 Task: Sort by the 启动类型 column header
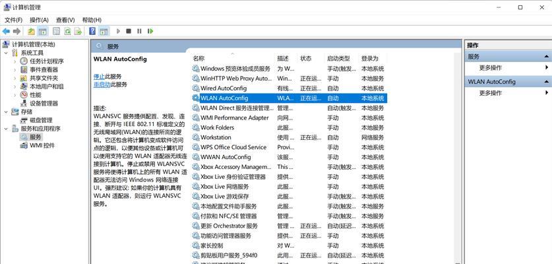click(x=342, y=59)
